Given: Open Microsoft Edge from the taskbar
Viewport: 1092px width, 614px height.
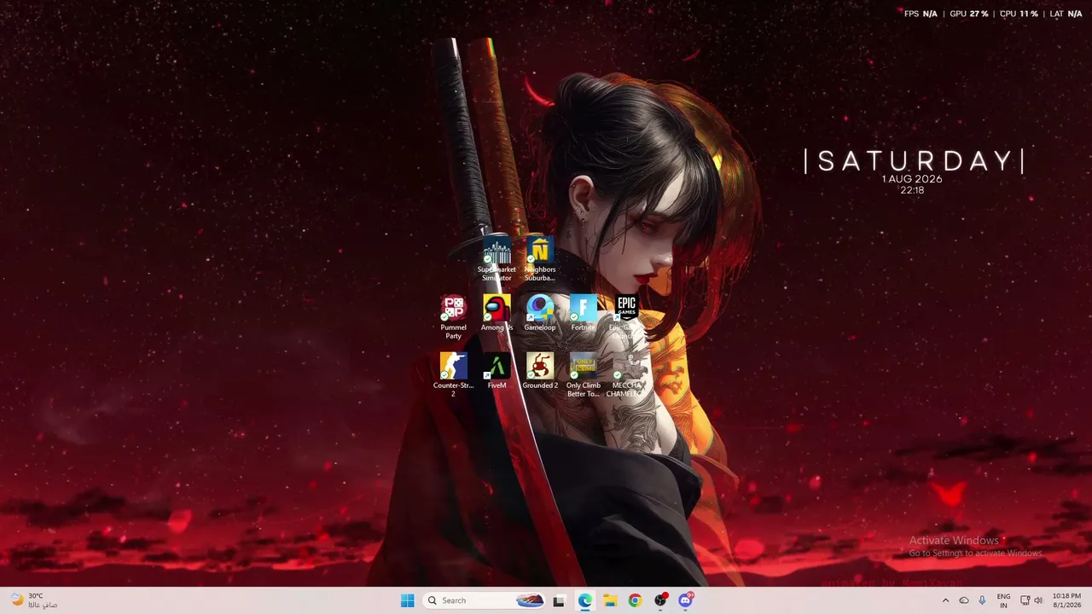Looking at the screenshot, I should click(x=585, y=600).
